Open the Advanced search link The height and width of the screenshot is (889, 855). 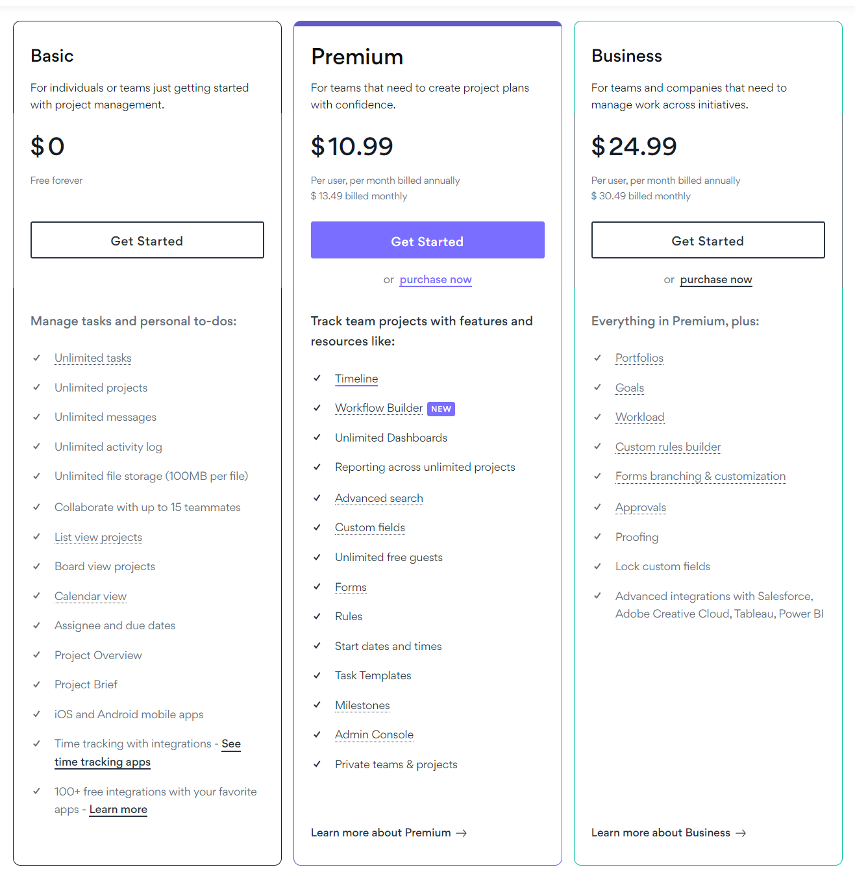click(x=378, y=498)
